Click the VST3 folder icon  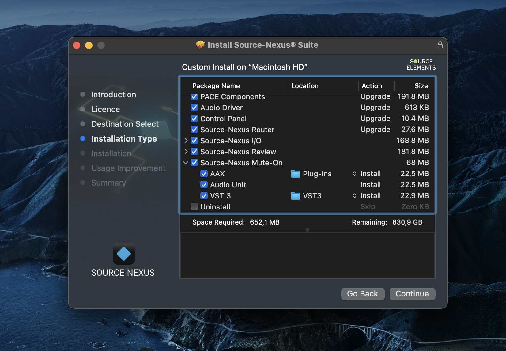295,196
